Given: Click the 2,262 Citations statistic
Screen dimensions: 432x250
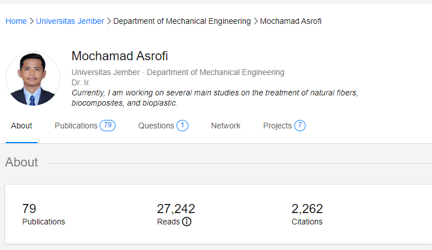Looking at the screenshot, I should 307,214.
